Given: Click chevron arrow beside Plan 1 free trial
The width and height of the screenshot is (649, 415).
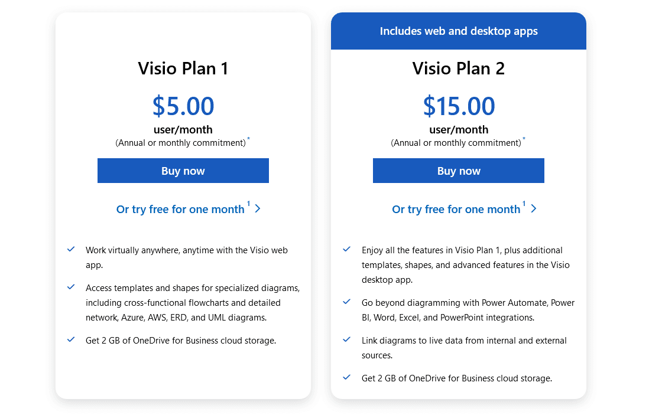Looking at the screenshot, I should 258,208.
